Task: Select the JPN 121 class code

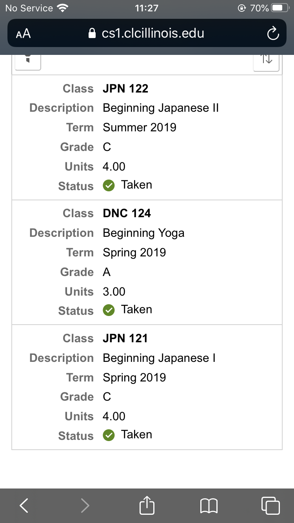Action: pyautogui.click(x=125, y=338)
